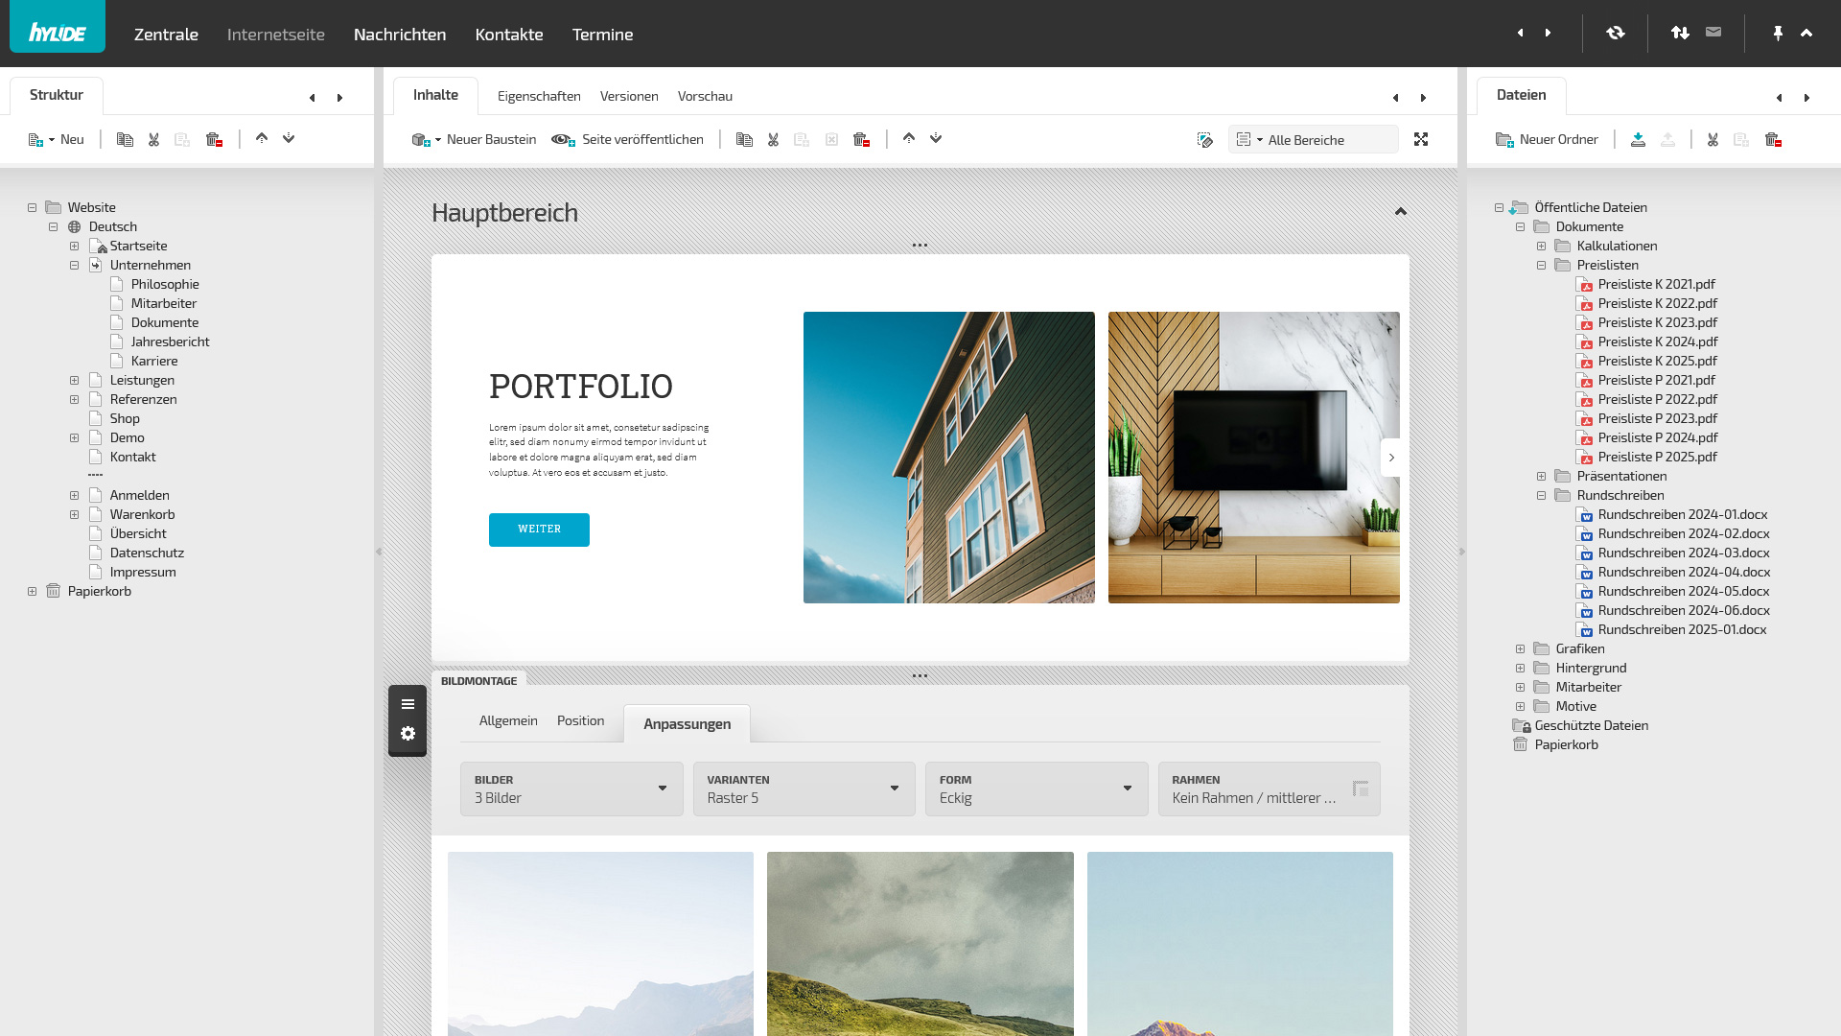Click the download icon in Dateien toolbar
Screen dimensions: 1841x1036
(1639, 140)
